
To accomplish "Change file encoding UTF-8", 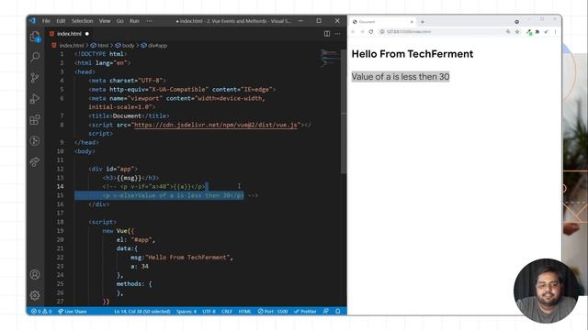I will pos(209,312).
